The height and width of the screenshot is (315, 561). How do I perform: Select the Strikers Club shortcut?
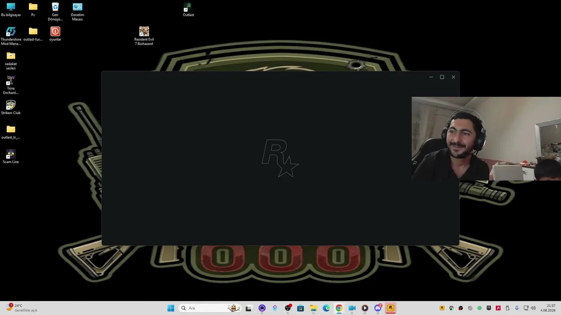pyautogui.click(x=11, y=108)
